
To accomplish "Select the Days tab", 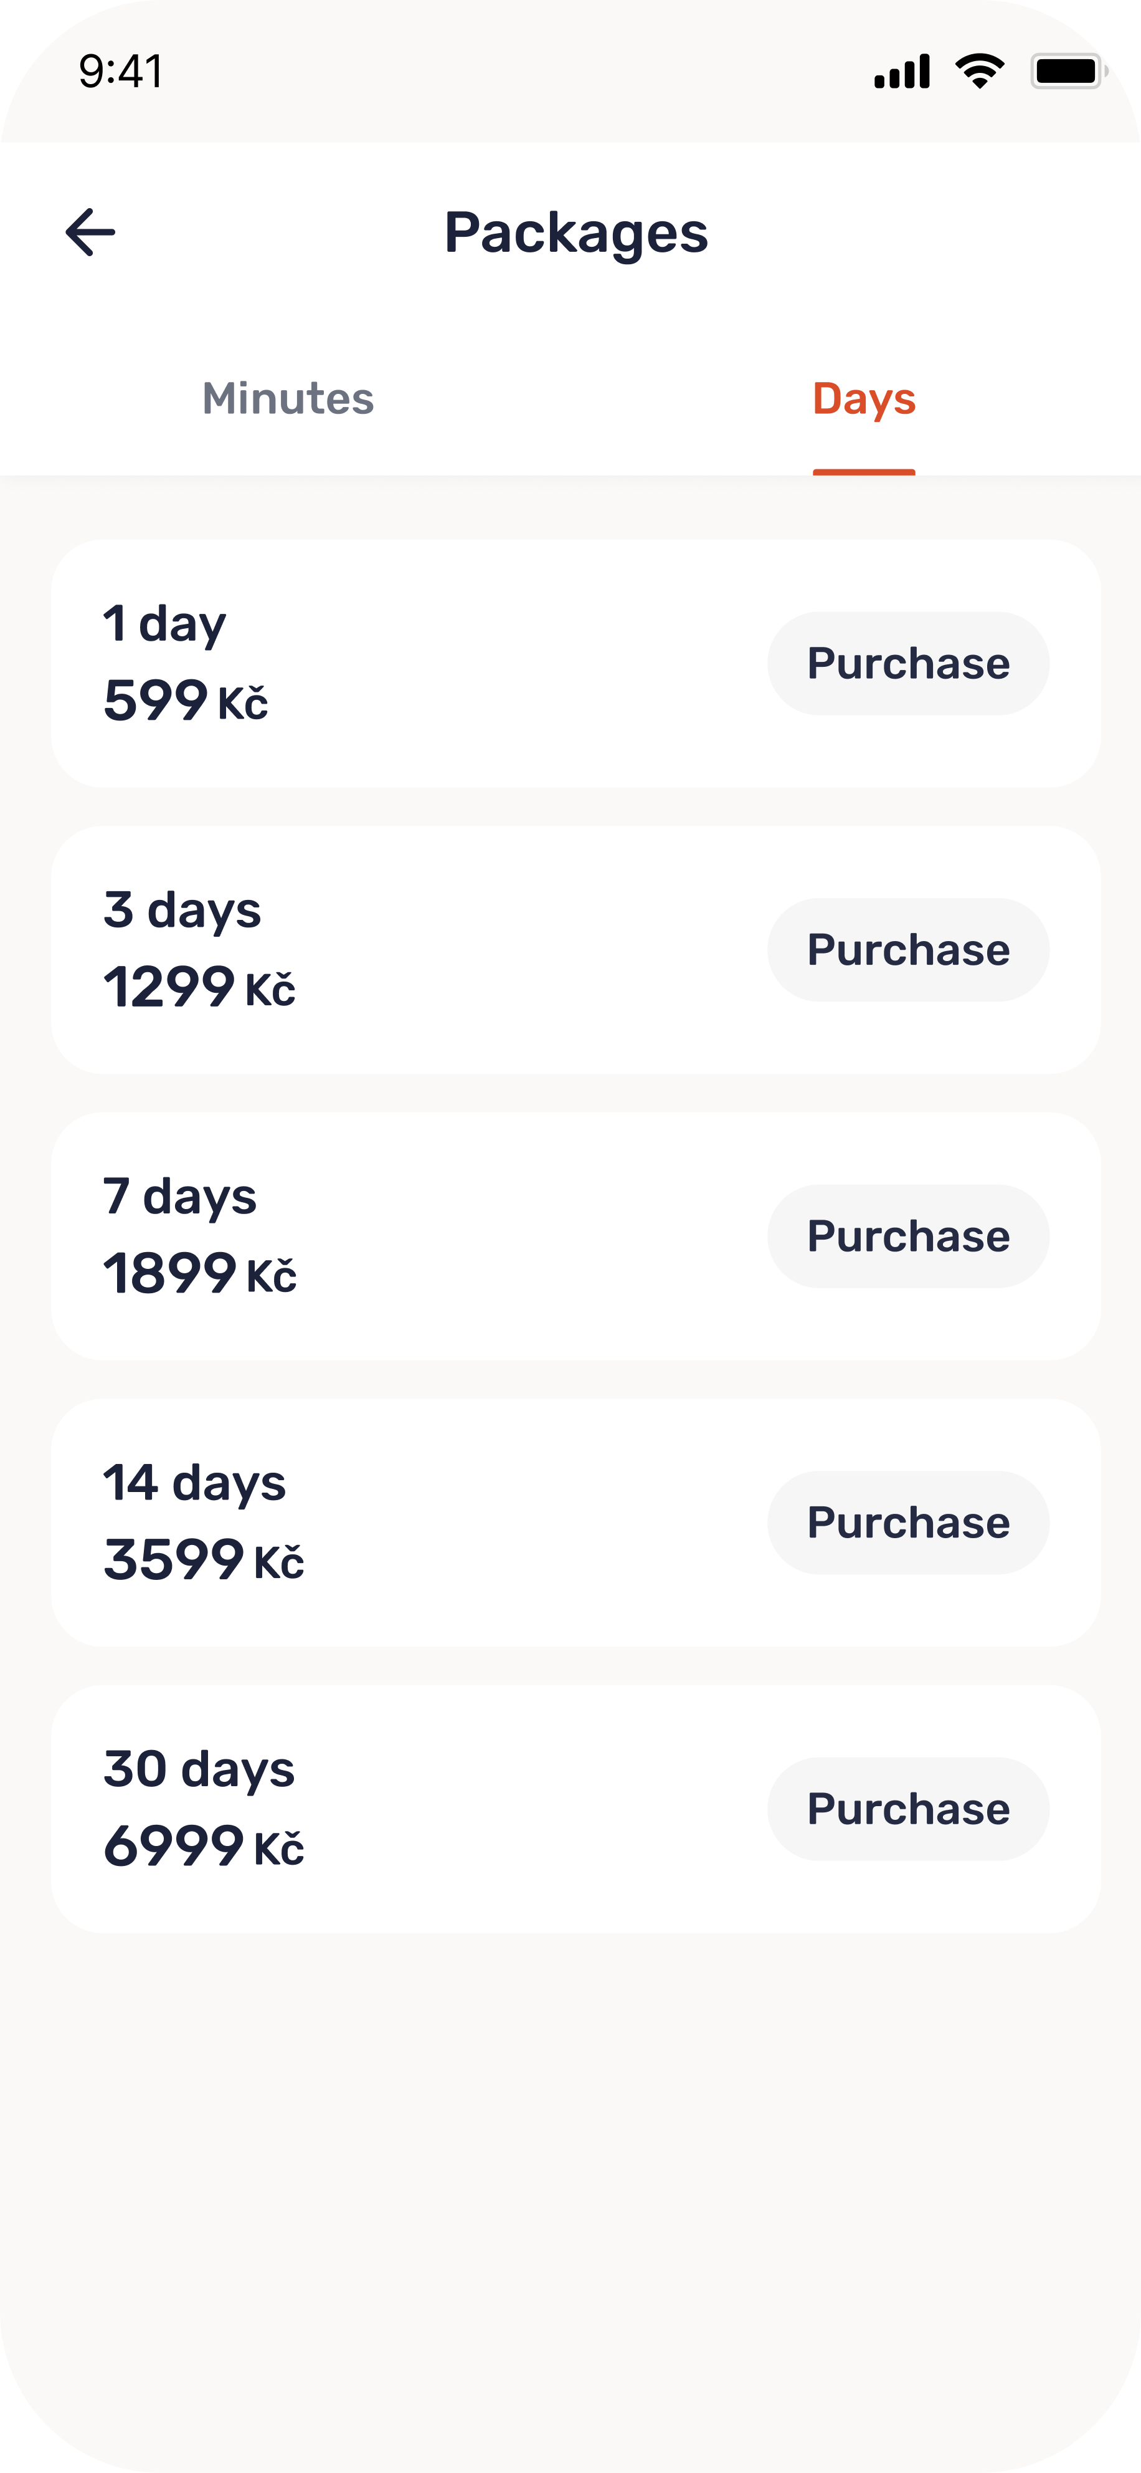I will 864,398.
